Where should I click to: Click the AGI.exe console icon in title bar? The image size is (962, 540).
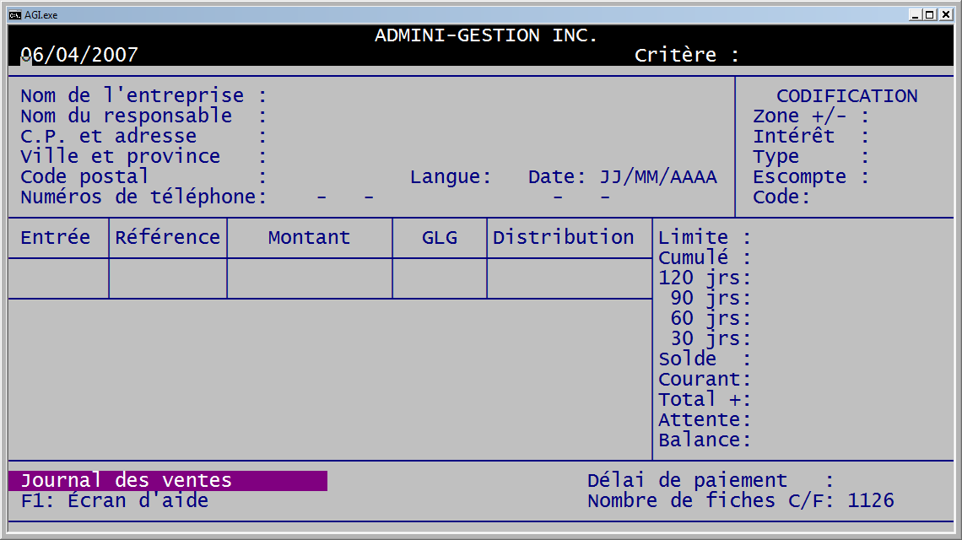coord(14,14)
